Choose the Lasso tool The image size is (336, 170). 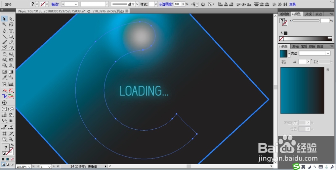11,24
